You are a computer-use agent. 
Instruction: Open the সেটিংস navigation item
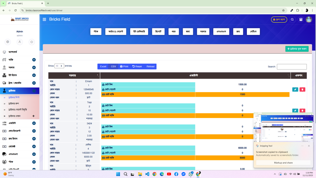click(x=253, y=31)
